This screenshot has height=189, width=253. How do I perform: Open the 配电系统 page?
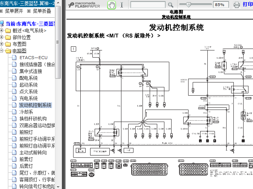pyautogui.click(x=28, y=78)
